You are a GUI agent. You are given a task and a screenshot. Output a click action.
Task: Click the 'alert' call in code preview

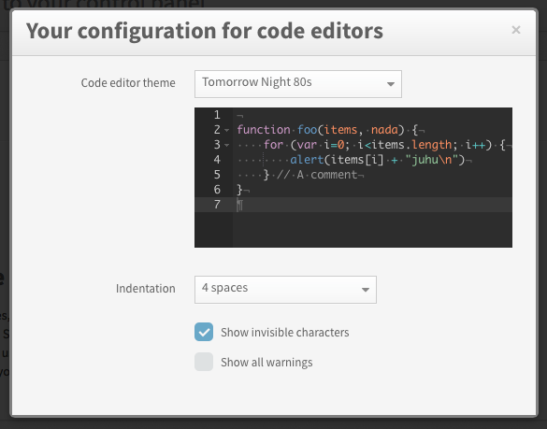point(307,160)
